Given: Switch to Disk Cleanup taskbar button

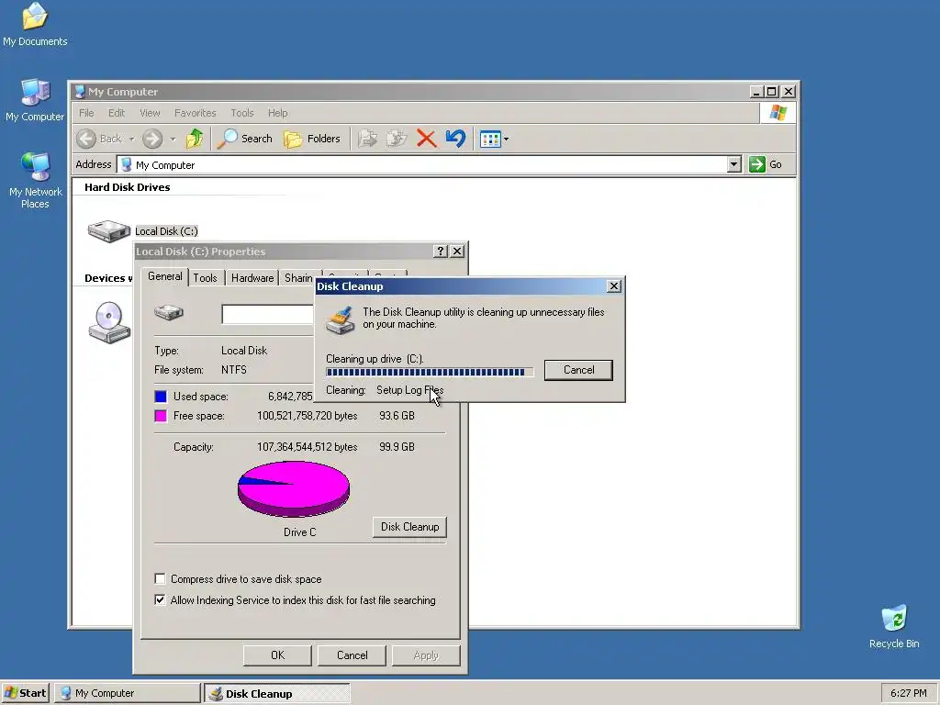Looking at the screenshot, I should click(277, 693).
